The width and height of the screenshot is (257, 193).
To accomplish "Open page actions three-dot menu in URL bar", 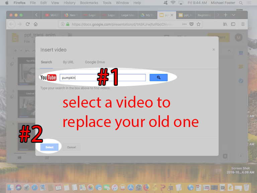I will [184, 24].
